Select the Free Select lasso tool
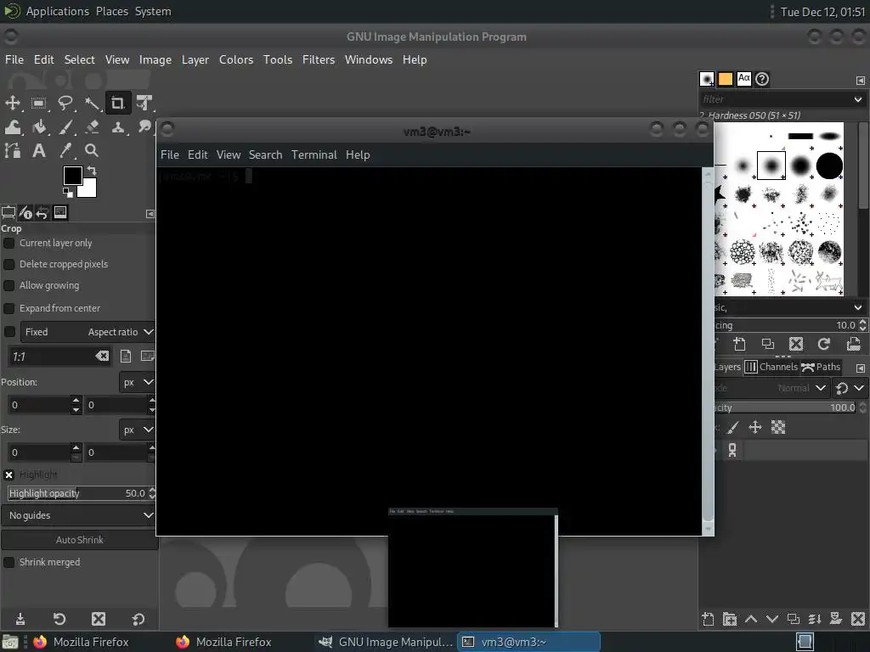This screenshot has width=870, height=652. (x=65, y=103)
